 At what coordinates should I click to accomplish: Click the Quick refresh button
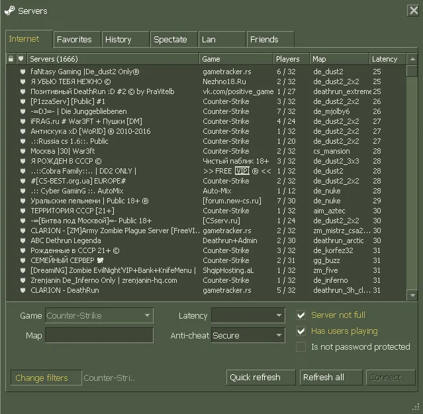click(261, 378)
